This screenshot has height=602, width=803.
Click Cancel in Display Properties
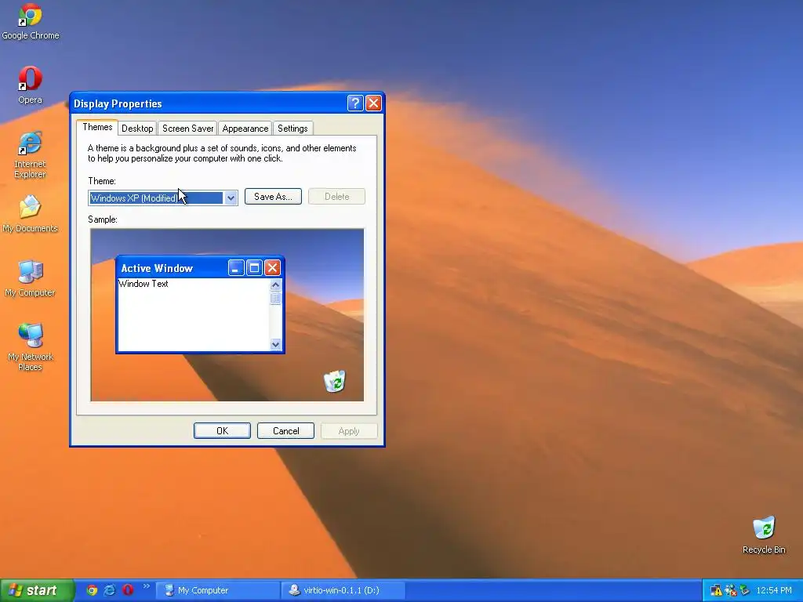pos(285,431)
